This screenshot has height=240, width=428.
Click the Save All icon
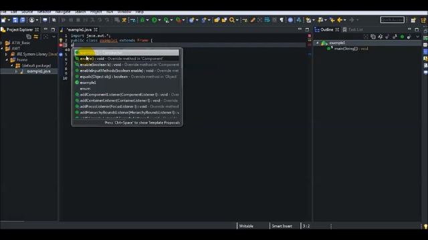tap(23, 20)
